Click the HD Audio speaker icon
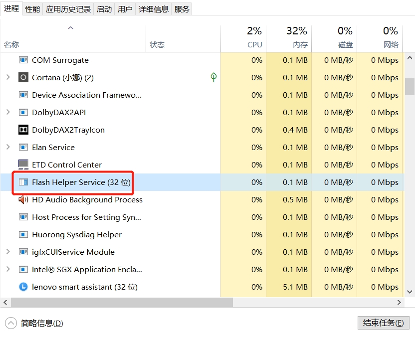This screenshot has height=338, width=415. 23,200
